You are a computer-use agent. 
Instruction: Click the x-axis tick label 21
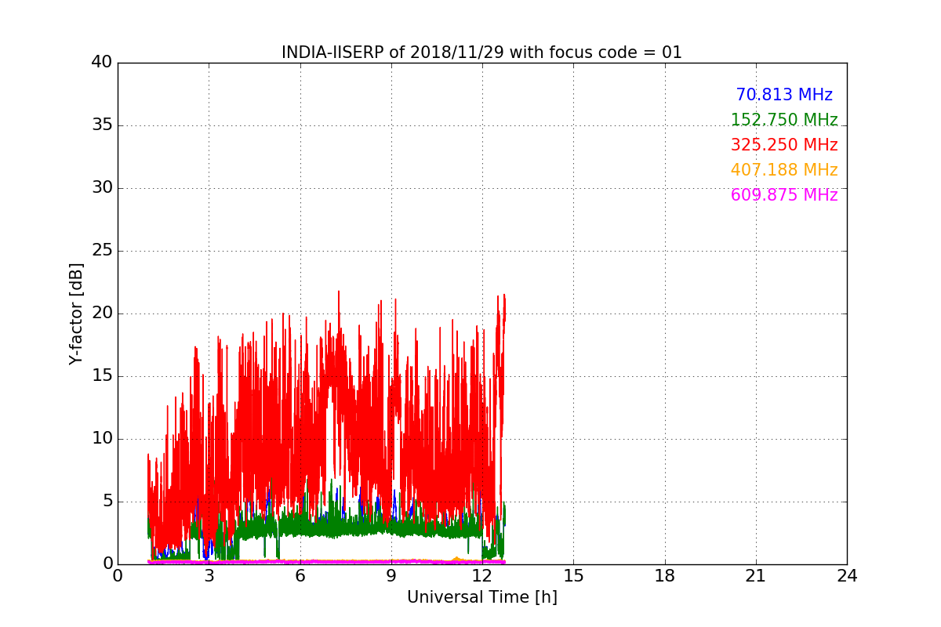[x=756, y=575]
